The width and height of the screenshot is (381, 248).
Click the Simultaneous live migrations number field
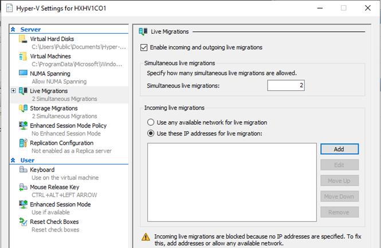286,85
